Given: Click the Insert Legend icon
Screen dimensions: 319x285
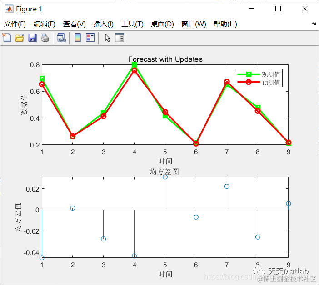Looking at the screenshot, I should pos(90,38).
